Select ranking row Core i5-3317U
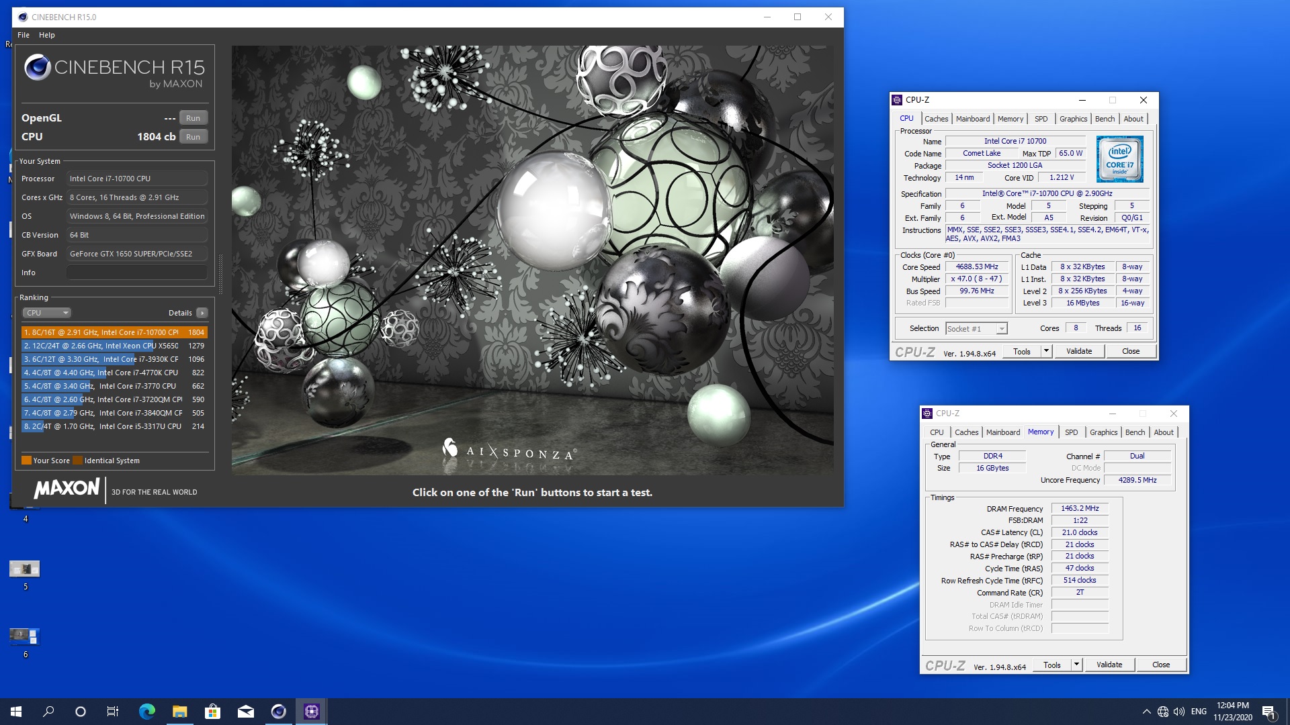This screenshot has width=1290, height=725. click(x=114, y=426)
